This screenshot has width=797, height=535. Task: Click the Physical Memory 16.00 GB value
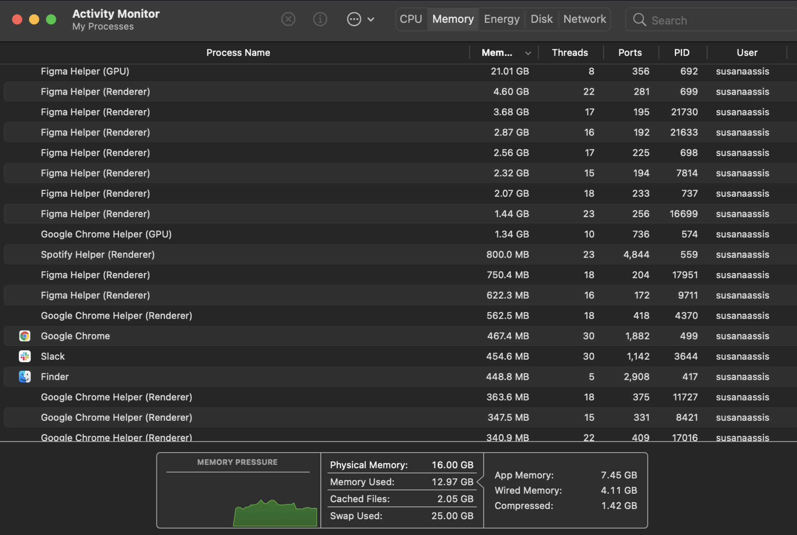coord(452,465)
